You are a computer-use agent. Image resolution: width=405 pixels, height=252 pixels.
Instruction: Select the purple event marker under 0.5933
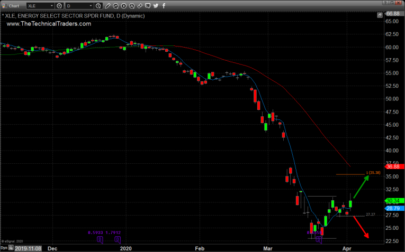coord(99,239)
